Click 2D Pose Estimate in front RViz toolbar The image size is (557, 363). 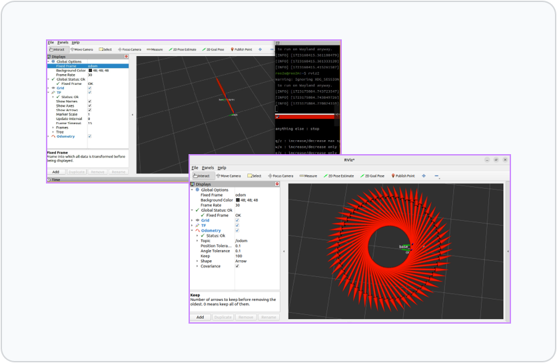click(338, 175)
